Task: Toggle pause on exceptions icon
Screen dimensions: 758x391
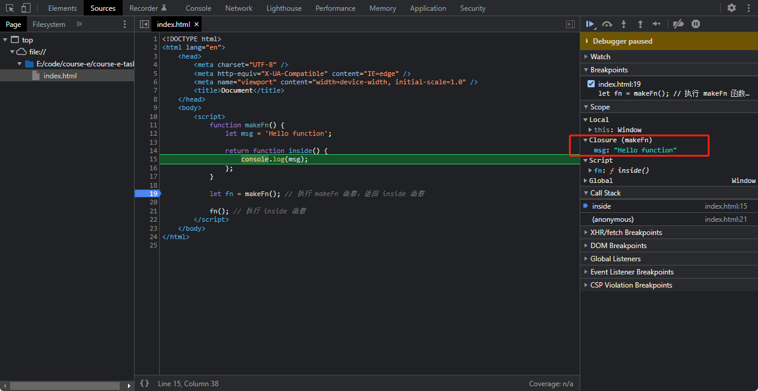Action: (696, 24)
